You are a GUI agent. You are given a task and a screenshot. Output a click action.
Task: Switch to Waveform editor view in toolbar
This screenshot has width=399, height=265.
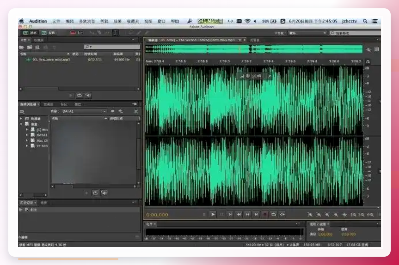(30, 33)
